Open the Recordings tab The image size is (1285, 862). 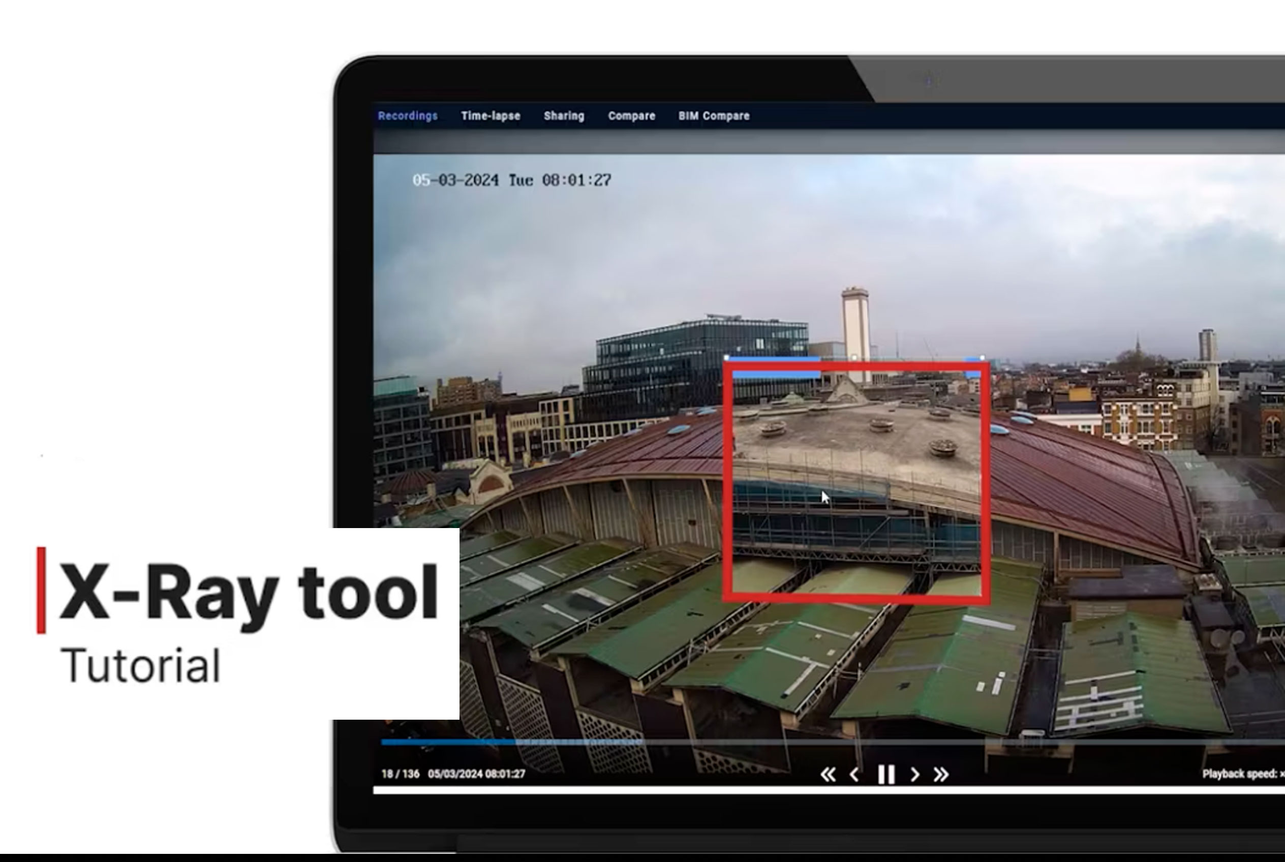408,116
